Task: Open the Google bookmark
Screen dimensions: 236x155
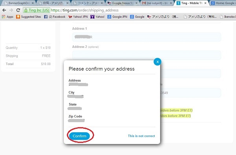Action: (137, 17)
